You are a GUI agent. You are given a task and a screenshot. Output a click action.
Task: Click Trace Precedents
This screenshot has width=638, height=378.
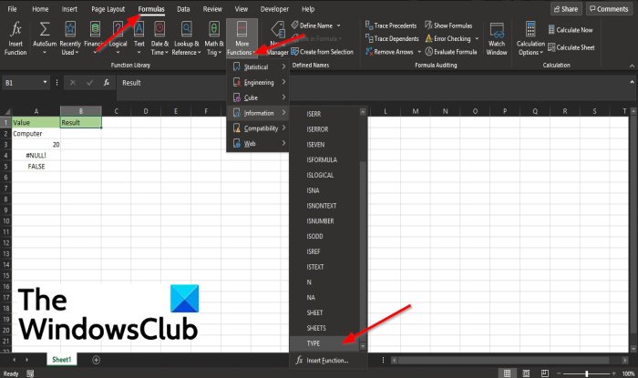tap(391, 26)
